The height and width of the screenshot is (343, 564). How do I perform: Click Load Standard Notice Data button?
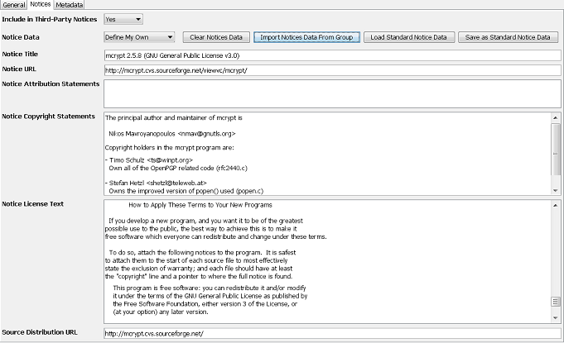click(408, 37)
